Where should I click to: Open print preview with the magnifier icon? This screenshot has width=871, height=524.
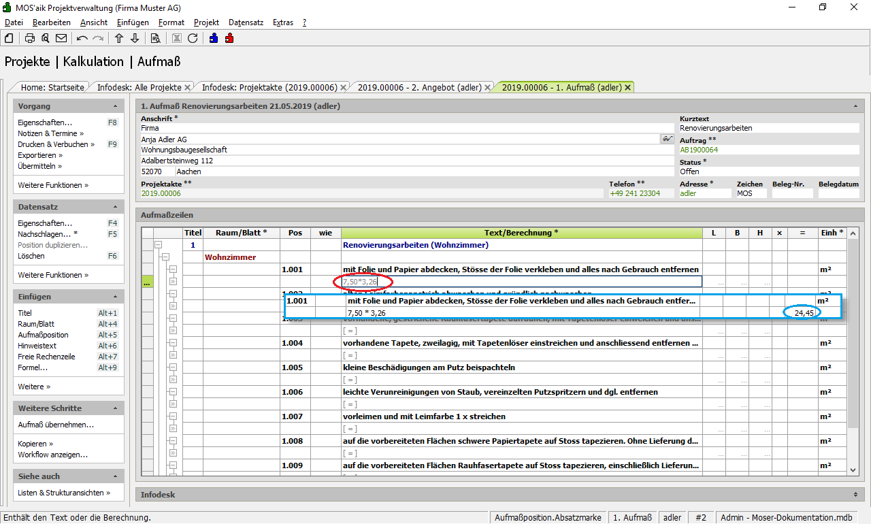46,38
